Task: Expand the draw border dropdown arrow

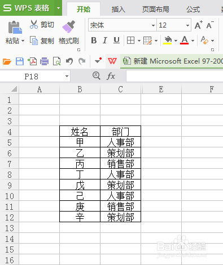Action: coord(156,41)
